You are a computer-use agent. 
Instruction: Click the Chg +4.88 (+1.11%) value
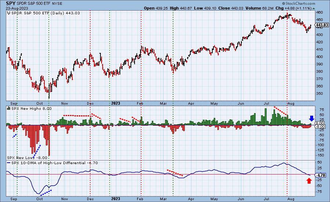point(293,8)
